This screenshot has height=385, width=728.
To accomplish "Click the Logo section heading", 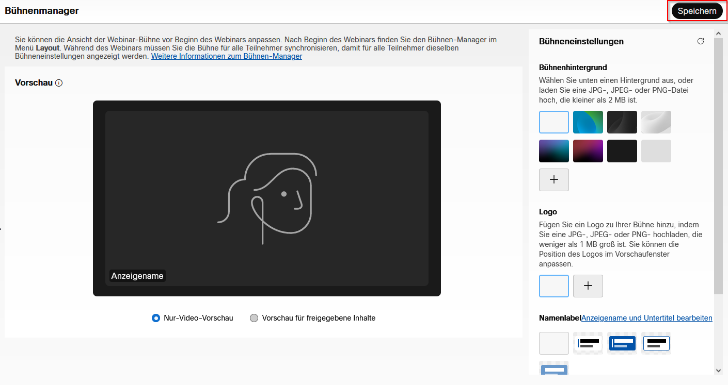I will coord(548,212).
